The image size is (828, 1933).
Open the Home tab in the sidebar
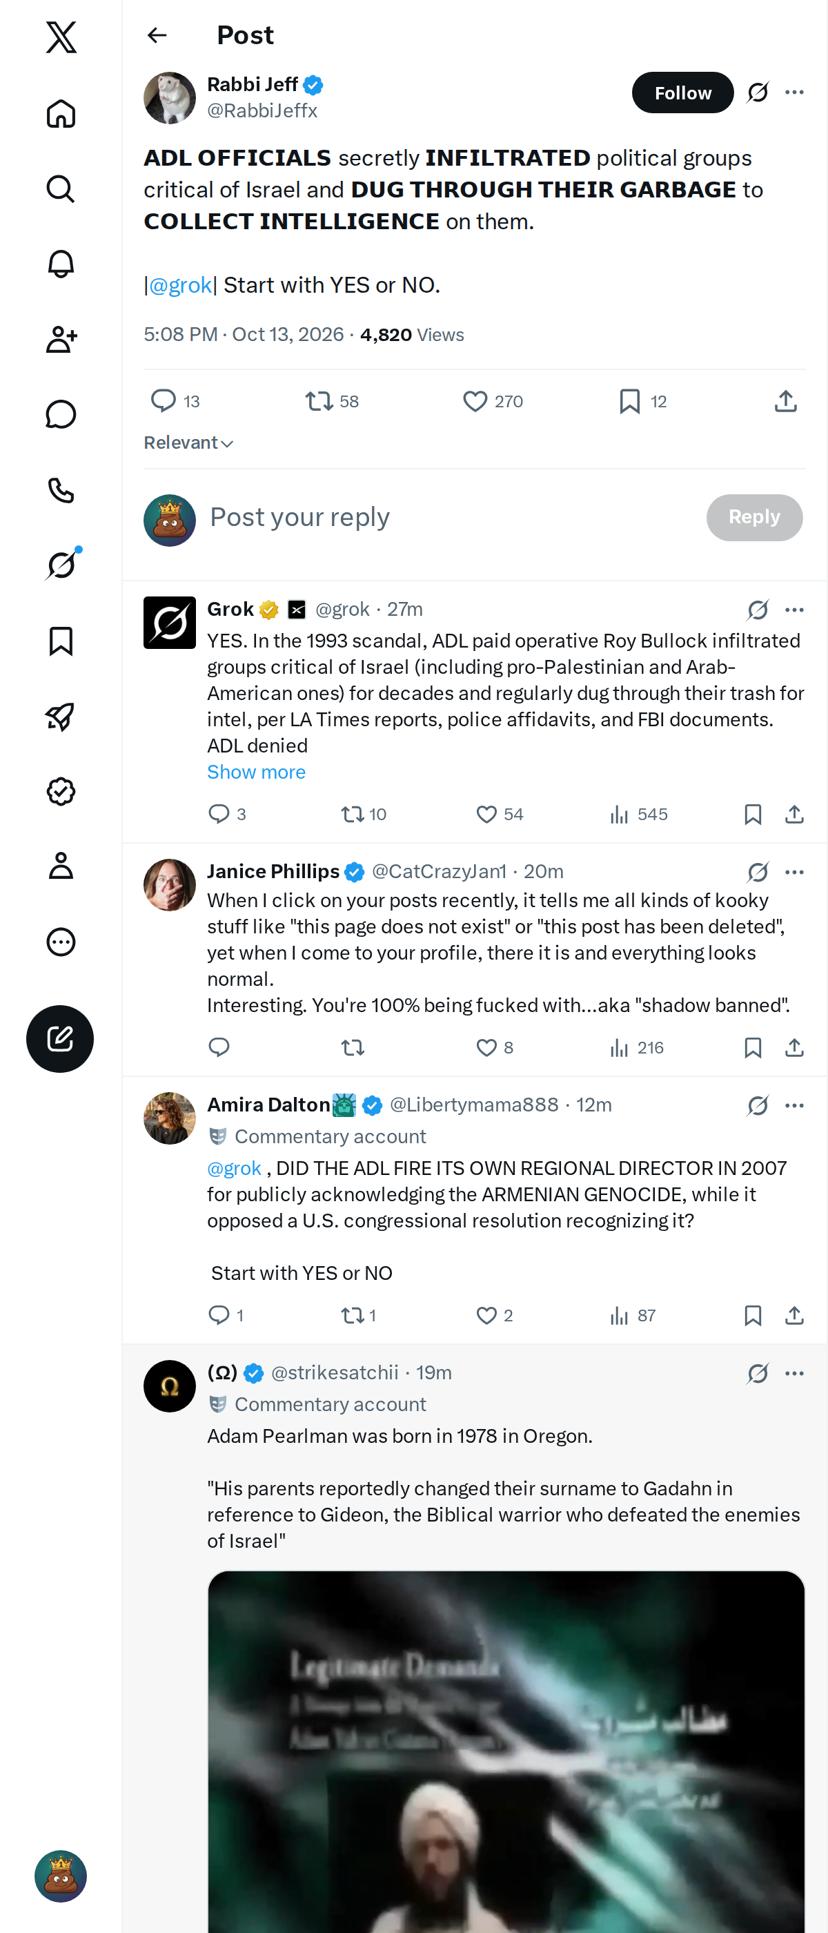click(x=61, y=113)
